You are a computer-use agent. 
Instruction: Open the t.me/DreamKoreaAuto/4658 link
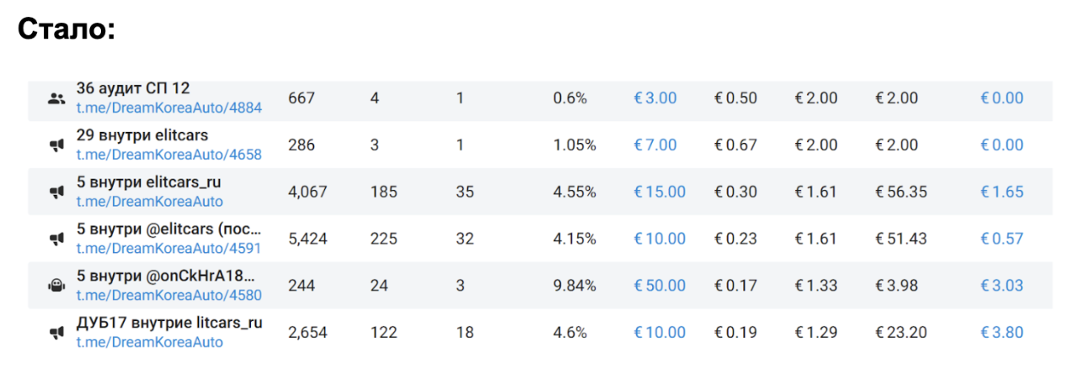click(x=168, y=155)
